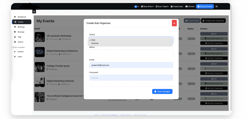
Task: Select the POS option in the dropdown
Action: pyautogui.click(x=93, y=40)
